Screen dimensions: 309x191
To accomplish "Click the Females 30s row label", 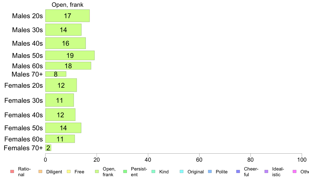I will (x=24, y=100).
